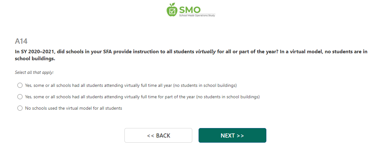Click label 'No schools used the virtual model'
The width and height of the screenshot is (381, 155).
tap(73, 108)
